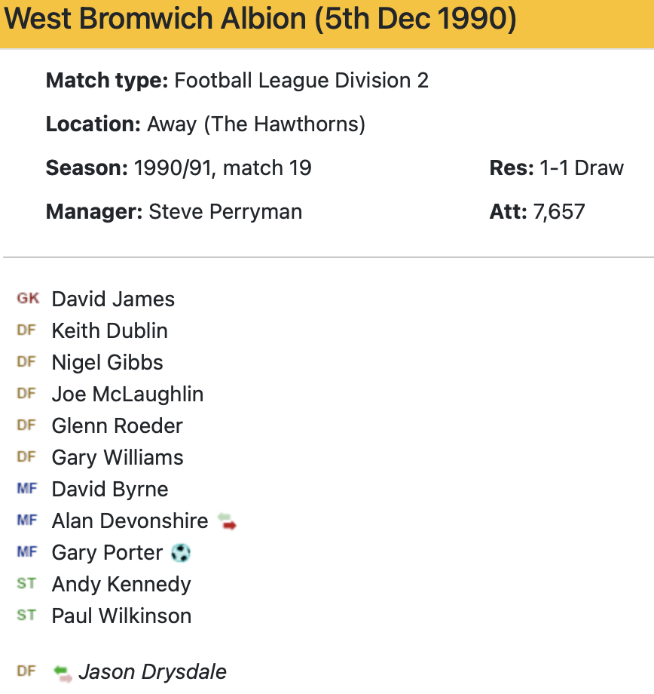The width and height of the screenshot is (654, 694).
Task: Click manager name Steve Perryman
Action: coord(225,212)
